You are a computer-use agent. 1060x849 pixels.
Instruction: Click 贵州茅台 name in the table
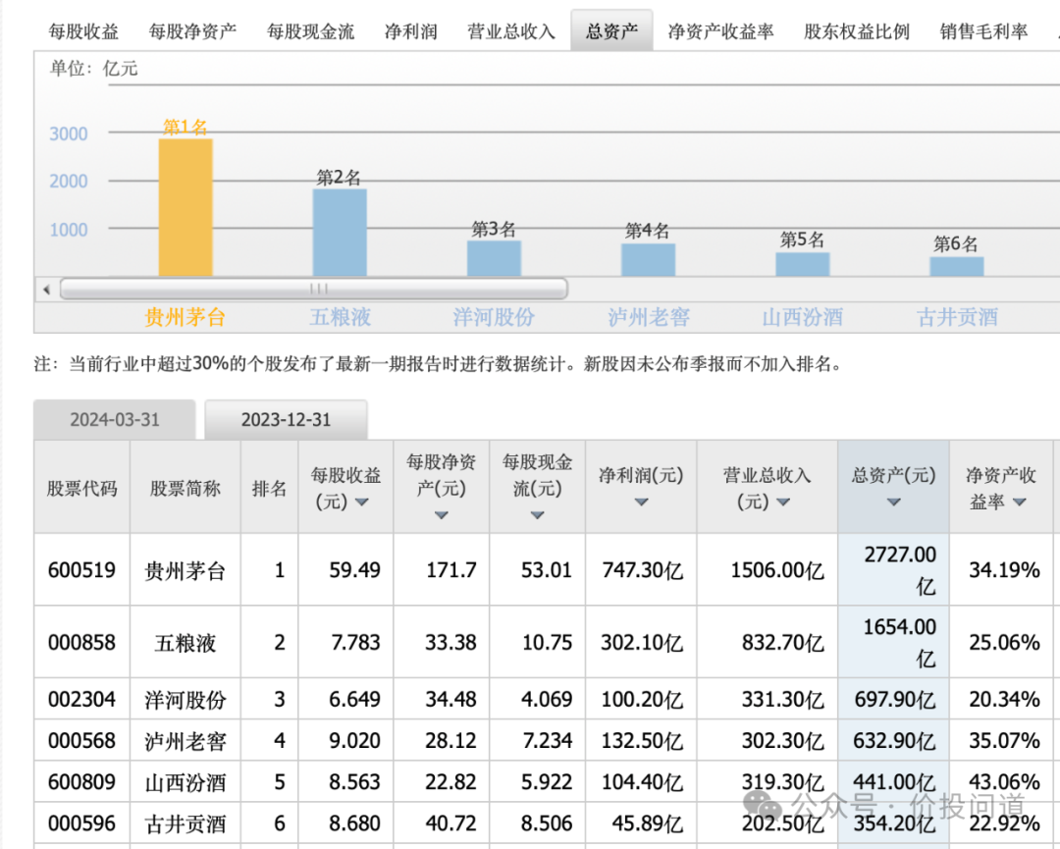pos(185,571)
